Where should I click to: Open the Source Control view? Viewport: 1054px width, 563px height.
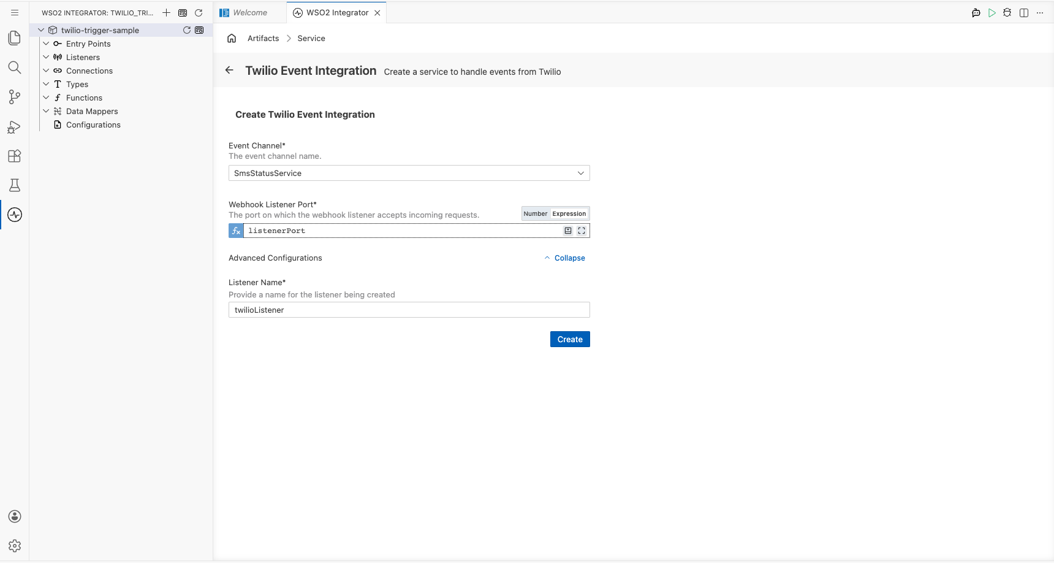[x=15, y=96]
